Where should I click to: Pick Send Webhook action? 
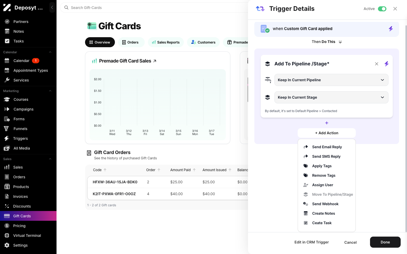pyautogui.click(x=327, y=204)
